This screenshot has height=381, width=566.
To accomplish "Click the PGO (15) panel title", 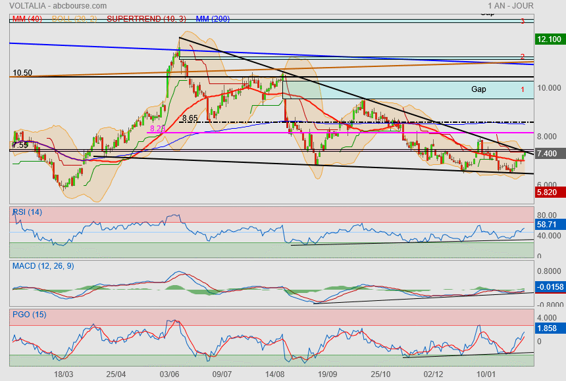I will click(x=29, y=314).
